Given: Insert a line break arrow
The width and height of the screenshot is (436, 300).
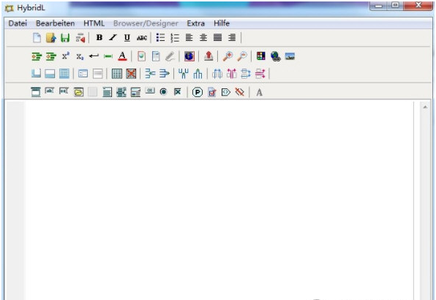Looking at the screenshot, I should coord(94,56).
